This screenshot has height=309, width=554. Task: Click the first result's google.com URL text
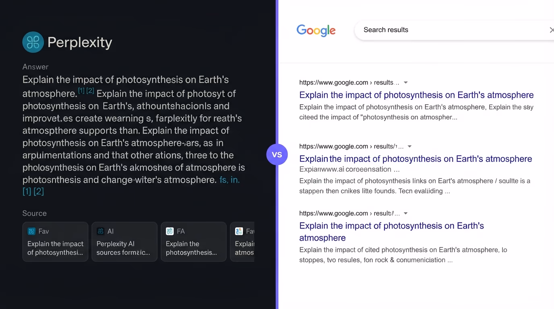point(349,82)
